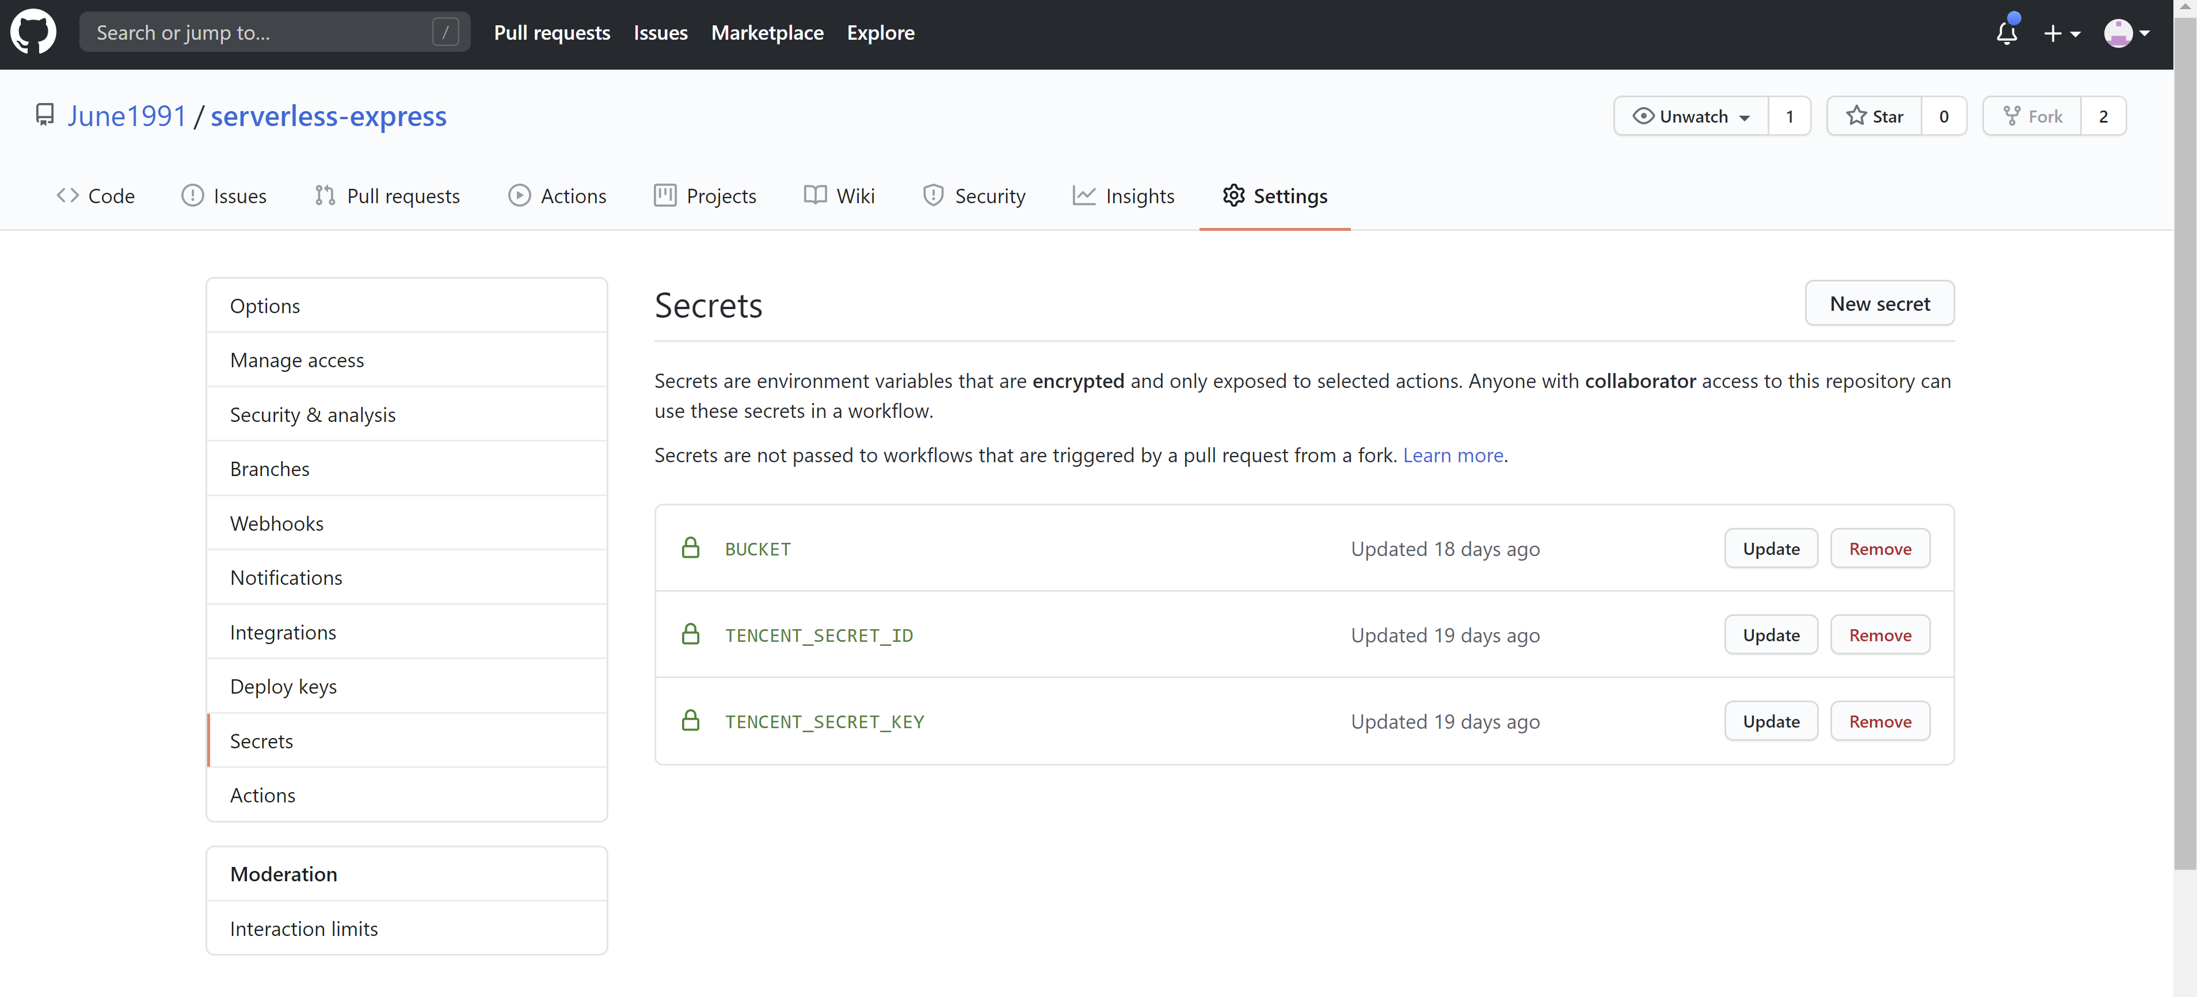Click the repository icon next to June1991

(x=44, y=115)
